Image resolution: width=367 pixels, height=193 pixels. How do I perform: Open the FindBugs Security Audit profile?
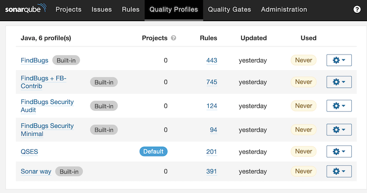(47, 106)
